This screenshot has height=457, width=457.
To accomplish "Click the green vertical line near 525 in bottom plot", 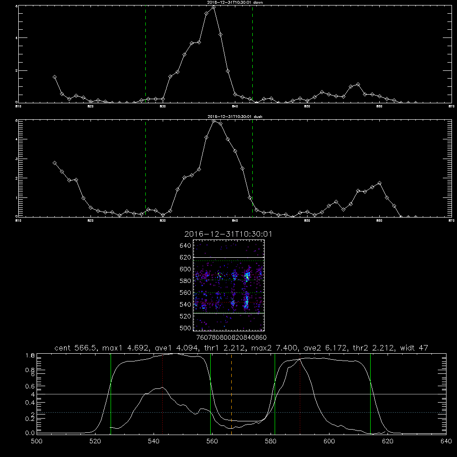I will point(111,394).
